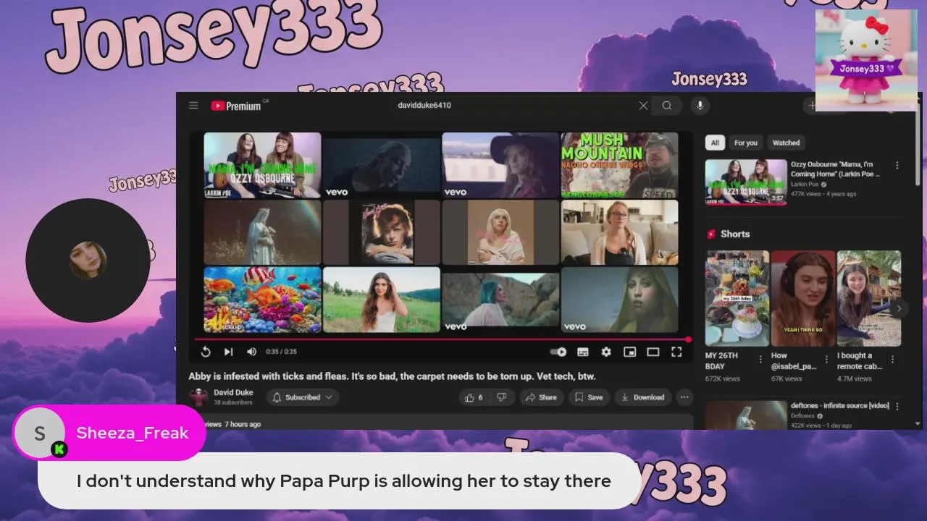The image size is (927, 521).
Task: Like the video with thumbs up
Action: tap(474, 397)
